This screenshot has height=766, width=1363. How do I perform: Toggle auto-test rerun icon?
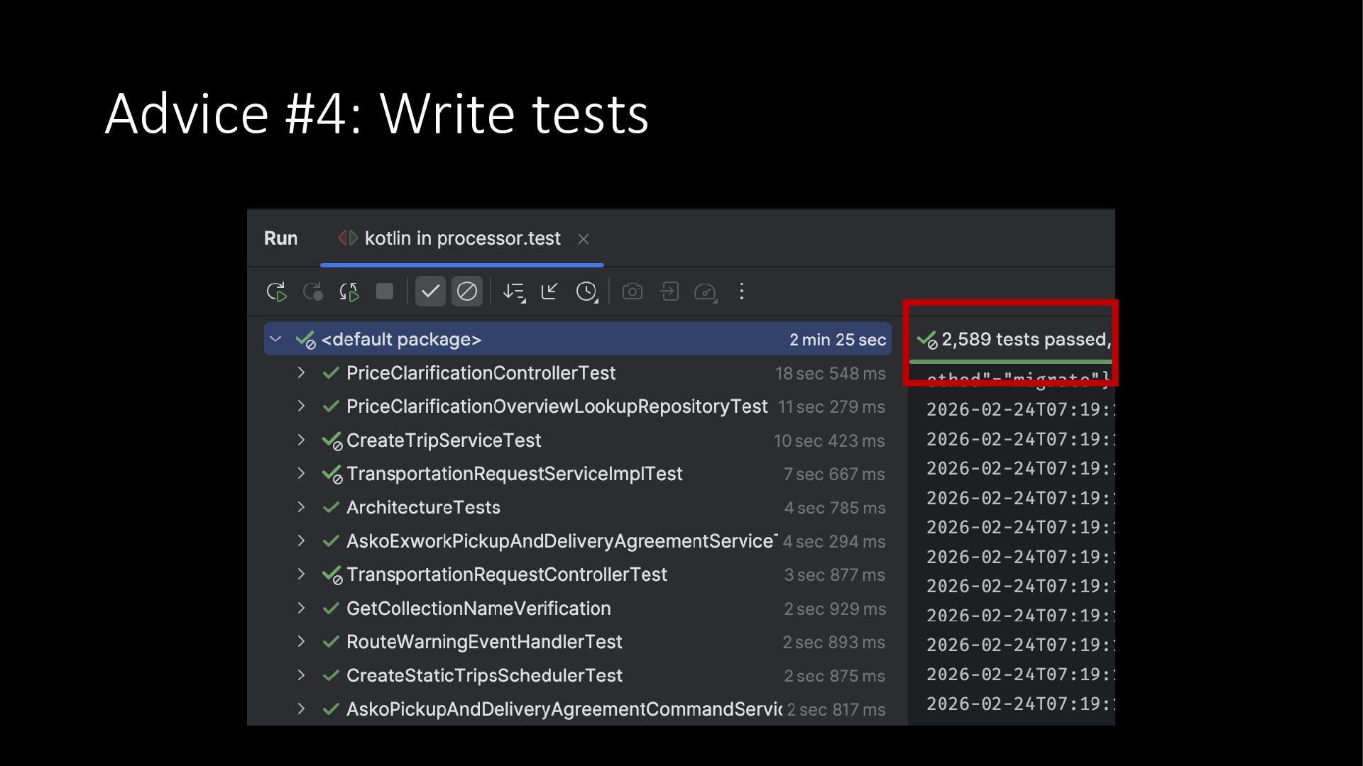349,292
